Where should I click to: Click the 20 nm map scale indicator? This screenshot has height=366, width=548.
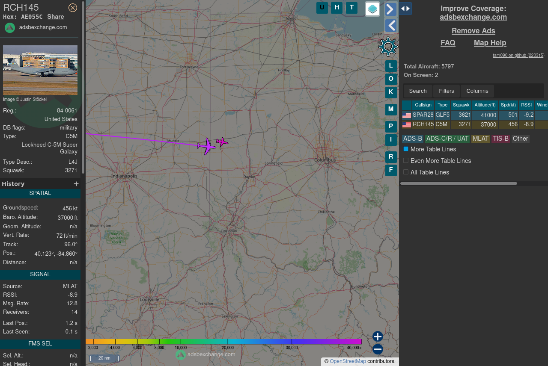(x=104, y=358)
